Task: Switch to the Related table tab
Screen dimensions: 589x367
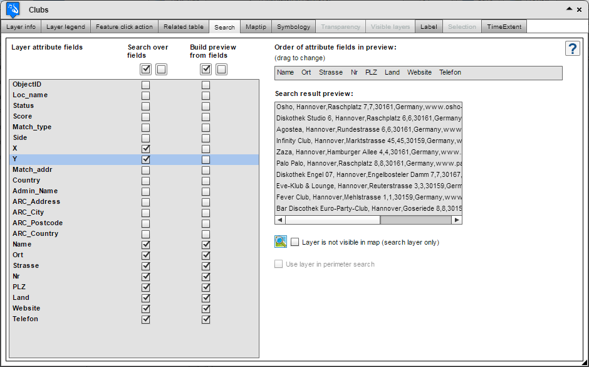Action: point(184,27)
